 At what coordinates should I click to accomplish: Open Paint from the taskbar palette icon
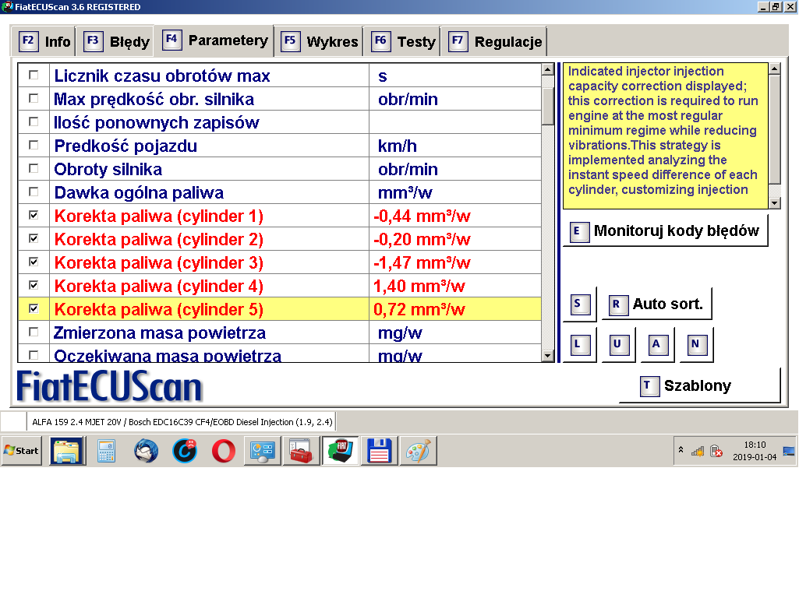(419, 451)
